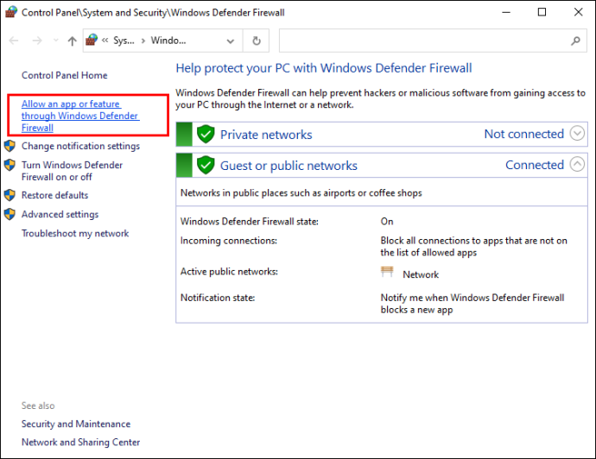Open Troubleshoot my network
The height and width of the screenshot is (459, 596).
[75, 234]
